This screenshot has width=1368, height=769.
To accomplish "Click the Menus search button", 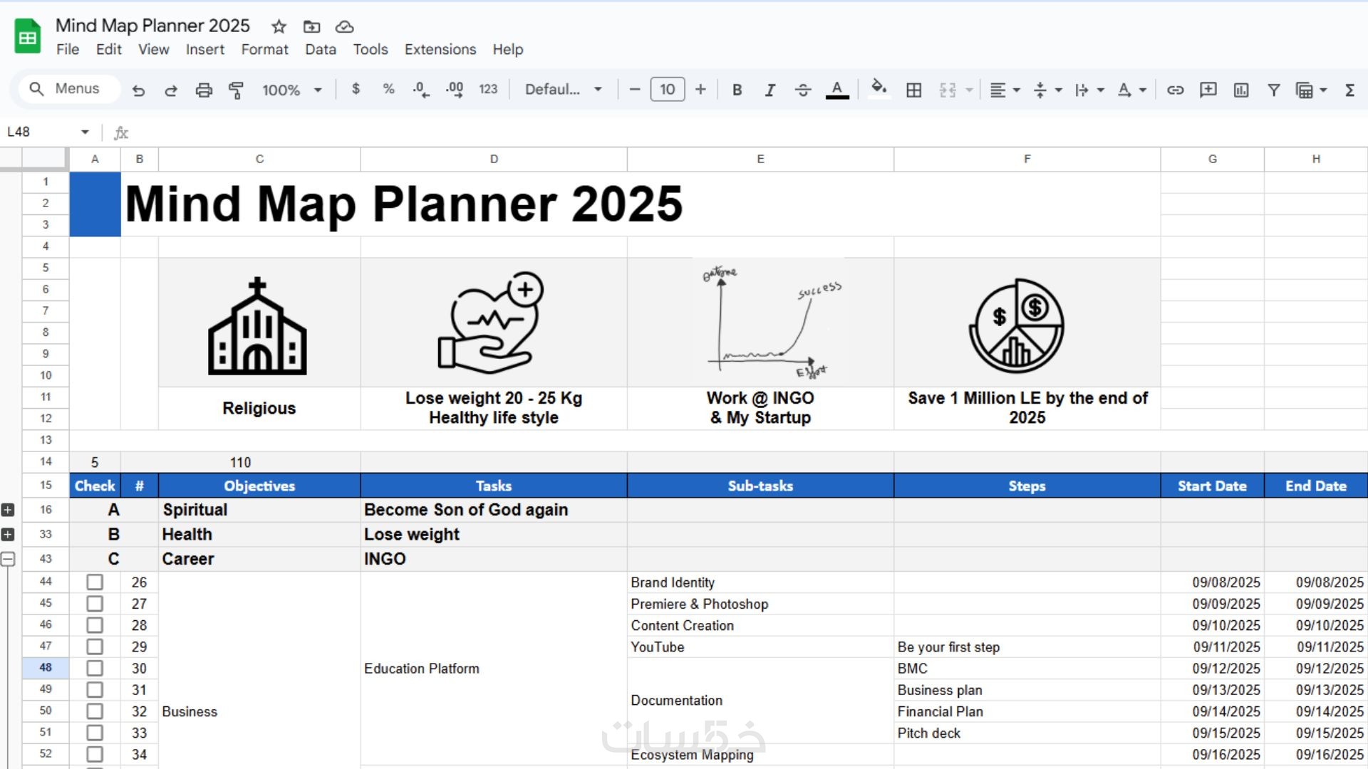I will click(x=66, y=89).
